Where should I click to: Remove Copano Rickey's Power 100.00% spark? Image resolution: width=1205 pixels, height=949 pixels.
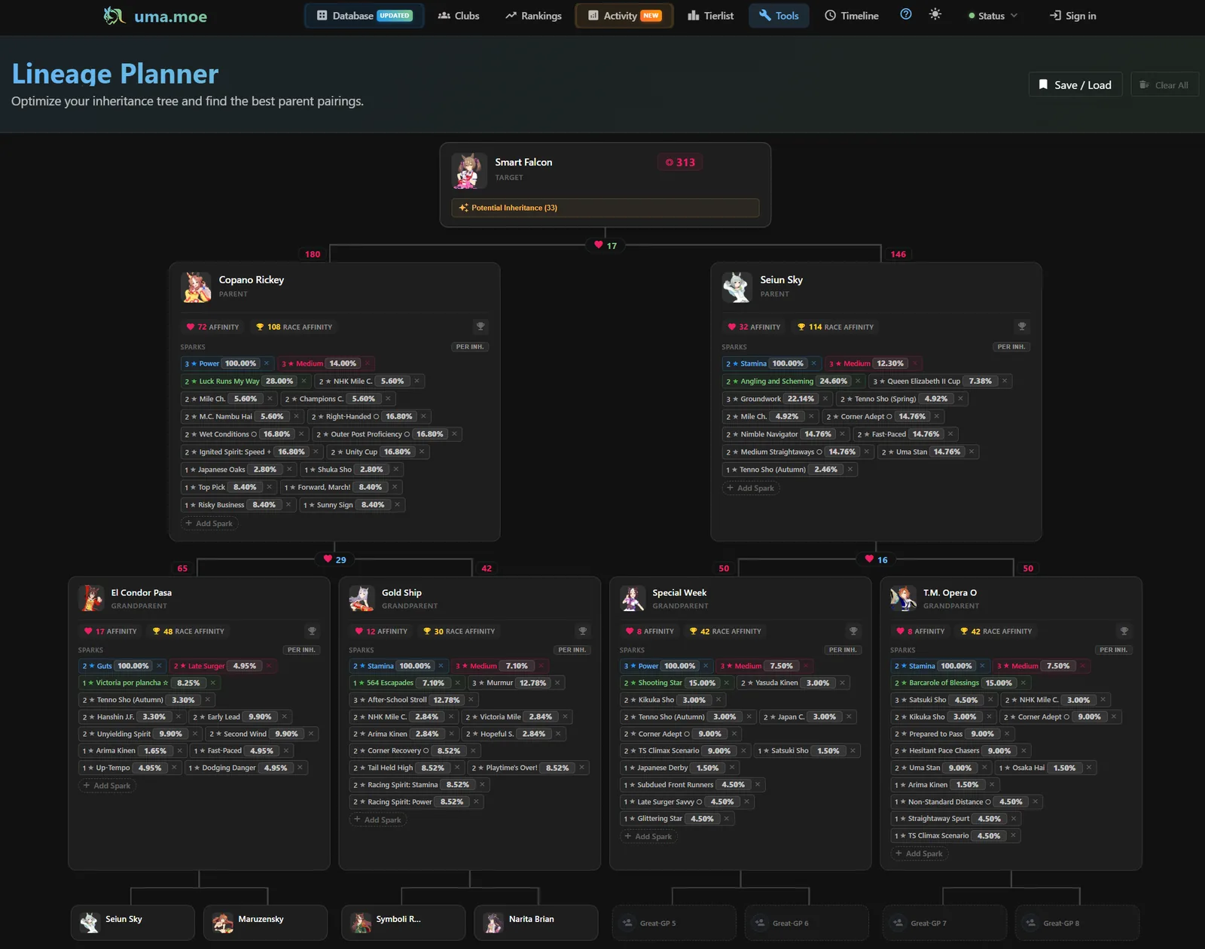267,363
